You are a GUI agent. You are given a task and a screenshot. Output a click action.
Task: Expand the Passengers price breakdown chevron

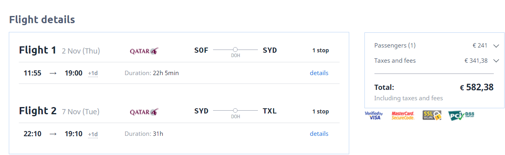(x=496, y=46)
